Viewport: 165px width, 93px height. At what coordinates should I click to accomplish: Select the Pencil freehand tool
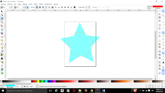[2, 48]
